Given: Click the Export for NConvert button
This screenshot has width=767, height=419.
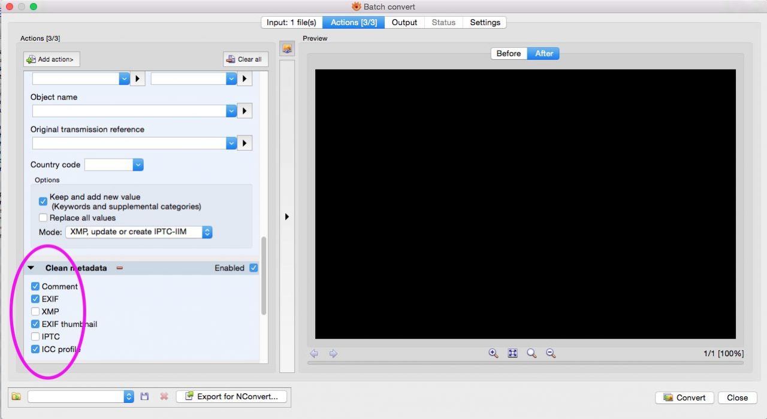Looking at the screenshot, I should (x=231, y=396).
